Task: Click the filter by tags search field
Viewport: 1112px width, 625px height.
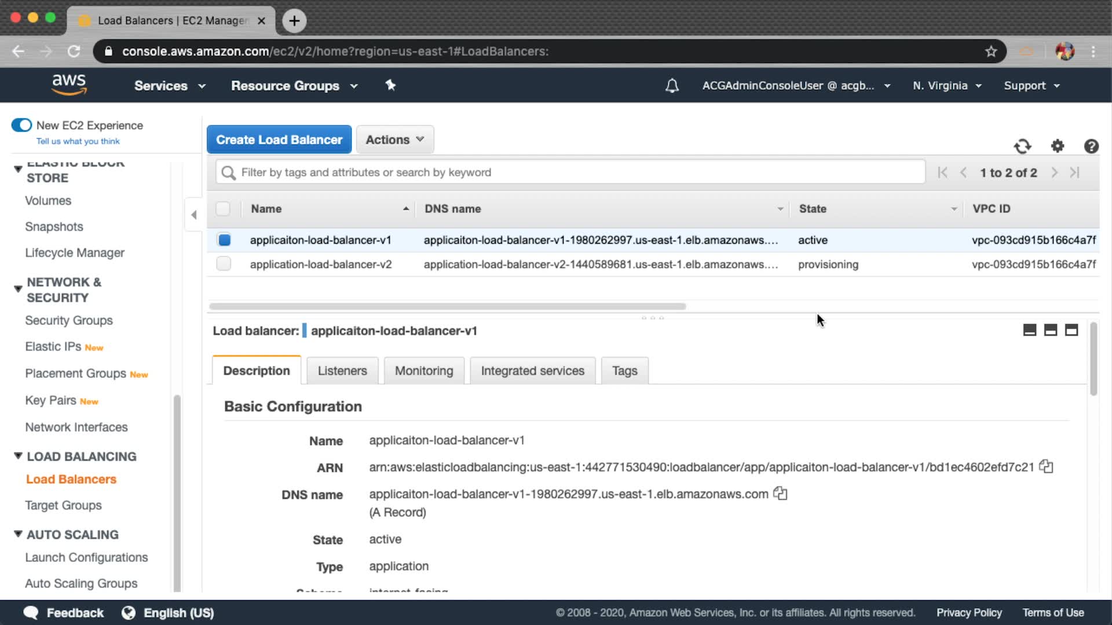Action: [570, 172]
